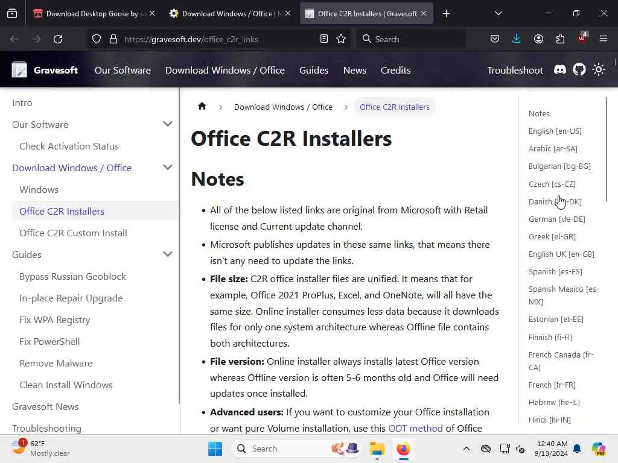Open the Extensions puzzle icon
Screen dimensions: 618x463
point(560,39)
